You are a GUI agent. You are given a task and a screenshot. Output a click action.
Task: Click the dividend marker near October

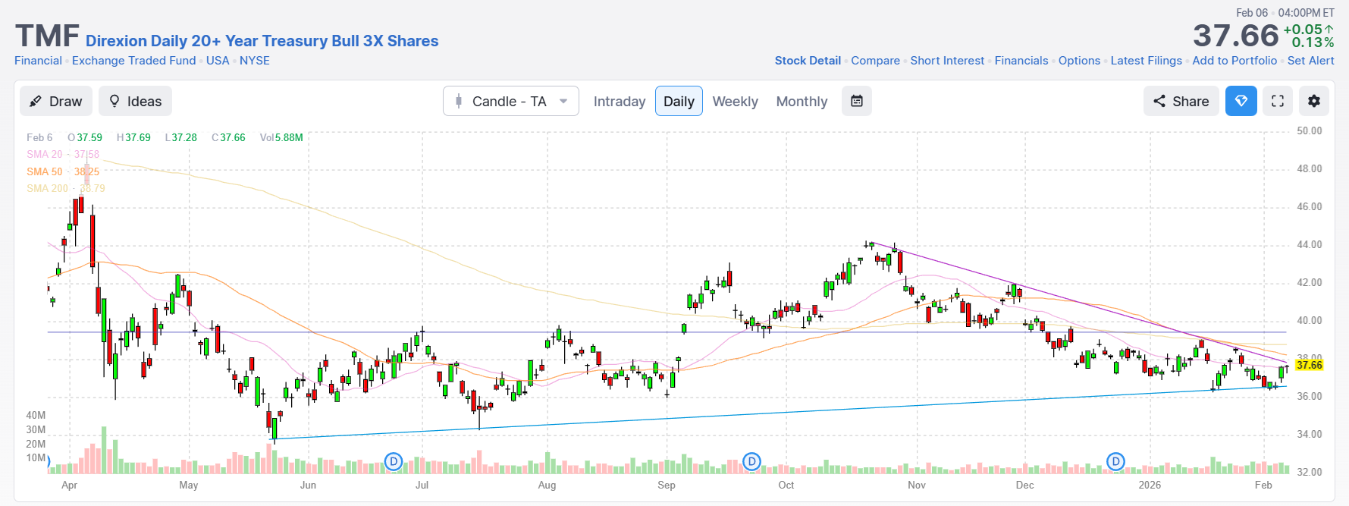coord(751,461)
